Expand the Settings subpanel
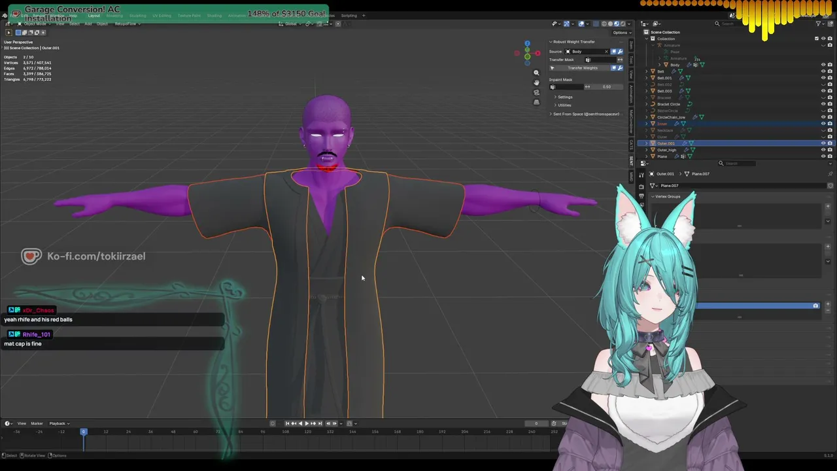The height and width of the screenshot is (471, 837). [556, 97]
